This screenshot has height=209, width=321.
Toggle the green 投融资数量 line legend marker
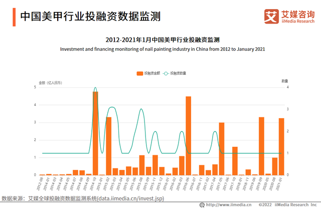point(166,73)
